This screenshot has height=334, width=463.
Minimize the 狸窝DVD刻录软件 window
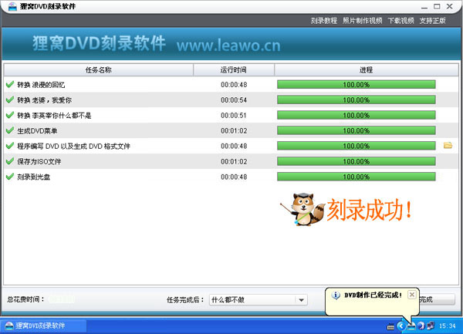pos(424,6)
